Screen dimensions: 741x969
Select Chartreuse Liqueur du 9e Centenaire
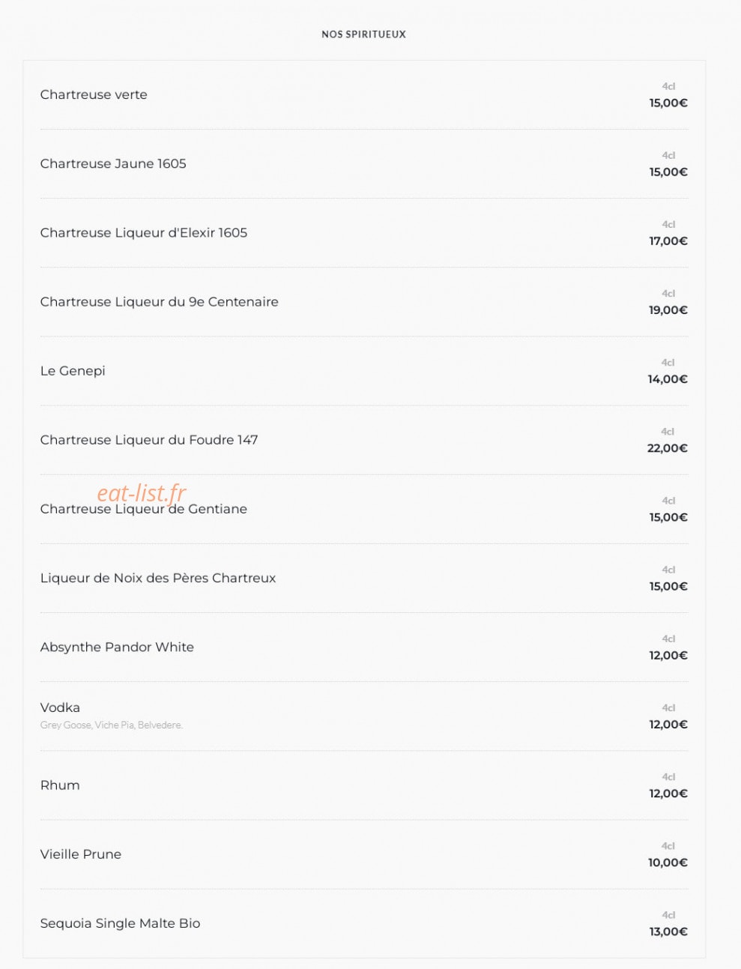click(160, 301)
